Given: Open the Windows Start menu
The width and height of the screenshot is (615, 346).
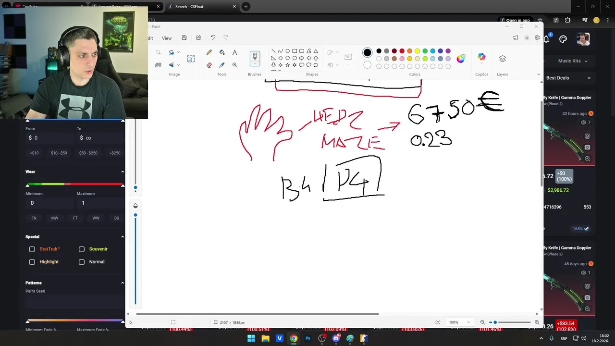Looking at the screenshot, I should [251, 338].
